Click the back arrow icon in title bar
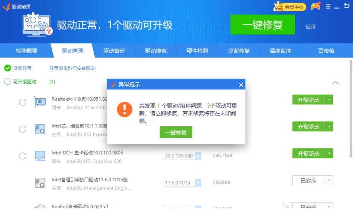This screenshot has width=355, height=209. [x=346, y=6]
